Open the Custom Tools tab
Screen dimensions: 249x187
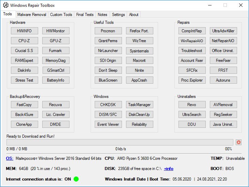[61, 15]
